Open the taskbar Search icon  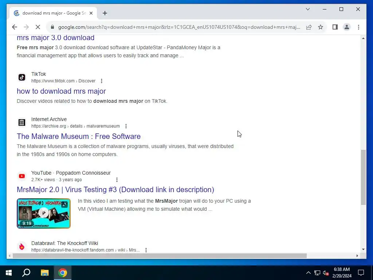pyautogui.click(x=26, y=273)
